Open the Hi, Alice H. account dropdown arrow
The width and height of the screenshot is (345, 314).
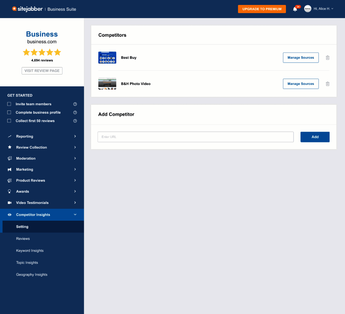pyautogui.click(x=332, y=9)
